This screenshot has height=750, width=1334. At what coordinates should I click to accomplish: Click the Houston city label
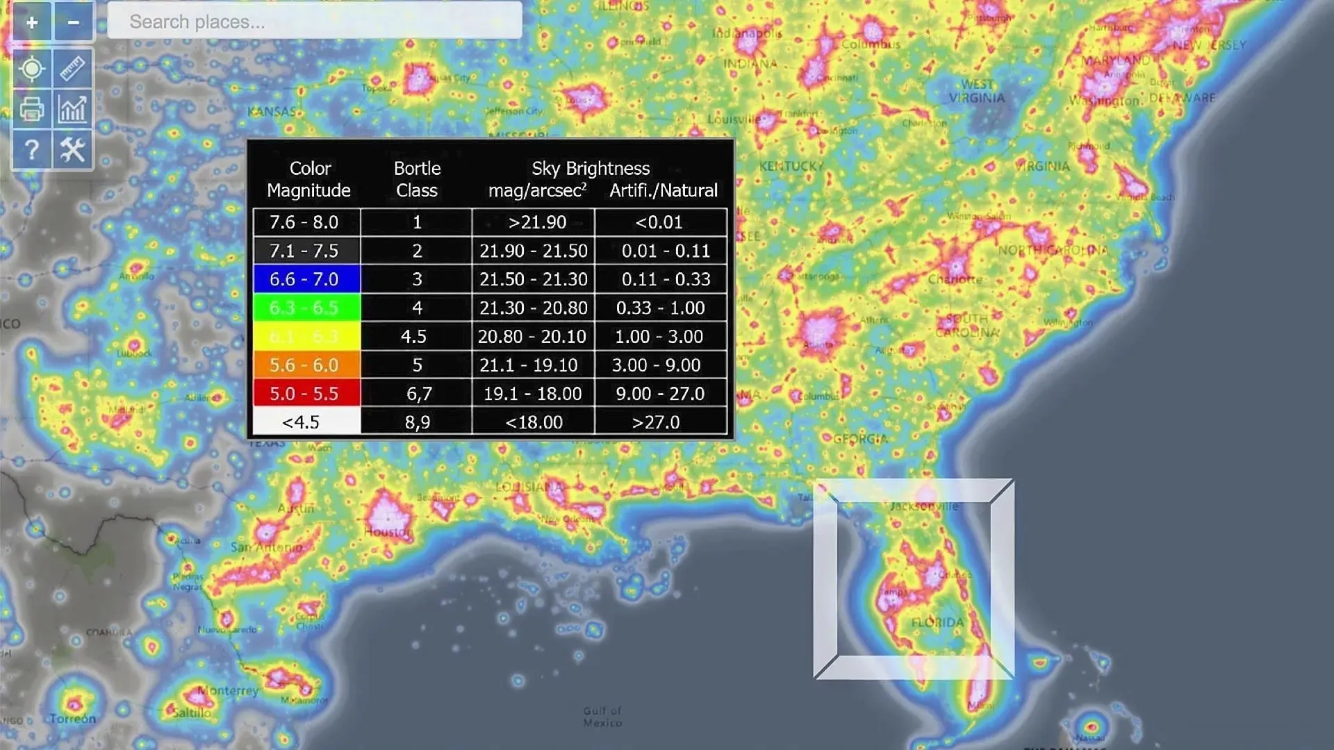388,532
